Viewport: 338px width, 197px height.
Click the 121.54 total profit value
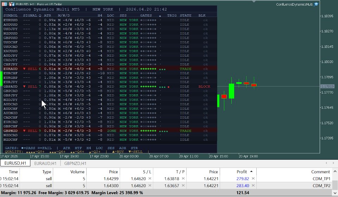pyautogui.click(x=243, y=193)
